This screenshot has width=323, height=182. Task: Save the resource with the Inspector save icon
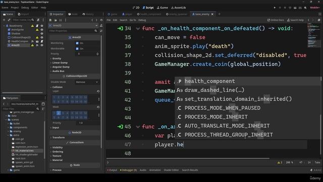click(x=61, y=20)
